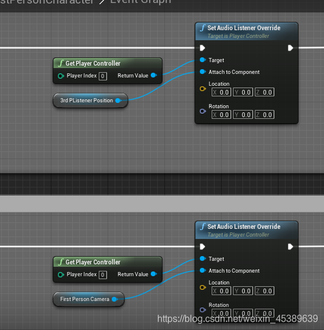Edit Location Y field on top node
This screenshot has height=330, width=324.
(243, 92)
